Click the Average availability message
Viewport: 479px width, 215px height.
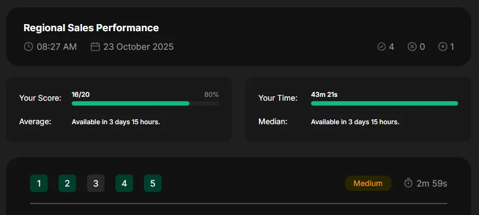[116, 122]
